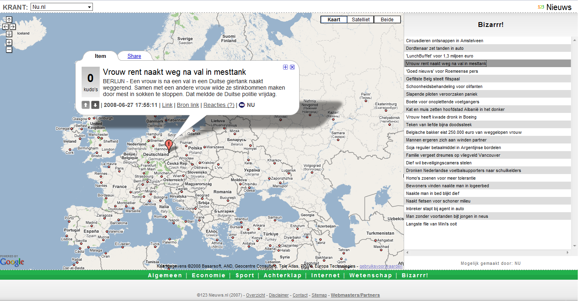Image resolution: width=579 pixels, height=301 pixels.
Task: Select 'Circusdieren ontsnappen in Amstelveen' headline
Action: [x=487, y=41]
